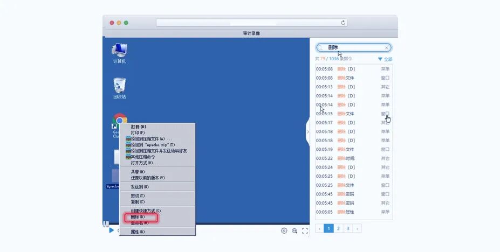500x252 pixels.
Task: Click the blue play button
Action: (x=111, y=230)
